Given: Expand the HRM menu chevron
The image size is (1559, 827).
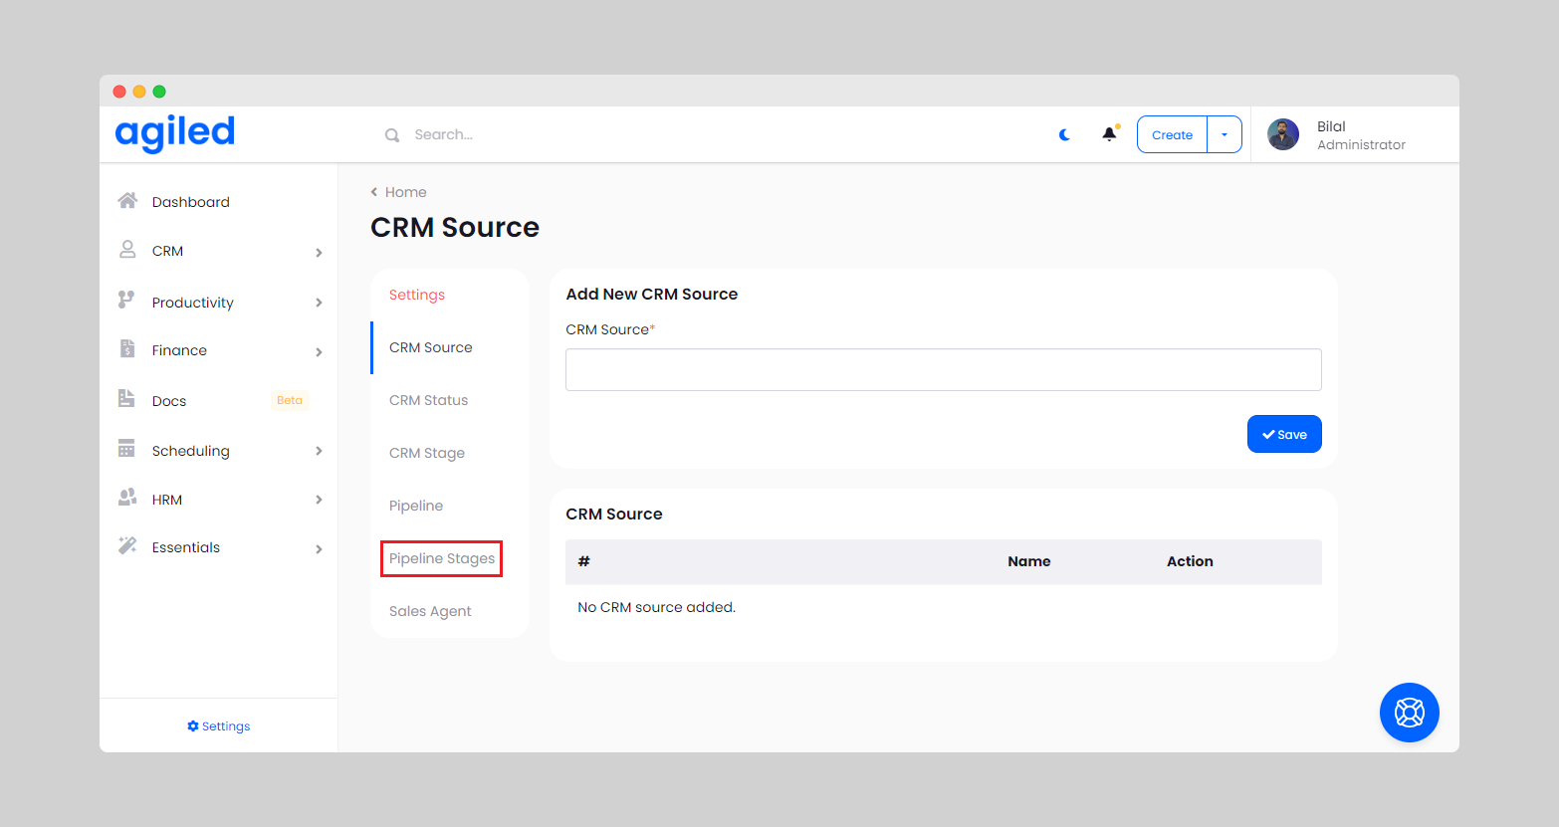Looking at the screenshot, I should click(x=319, y=500).
